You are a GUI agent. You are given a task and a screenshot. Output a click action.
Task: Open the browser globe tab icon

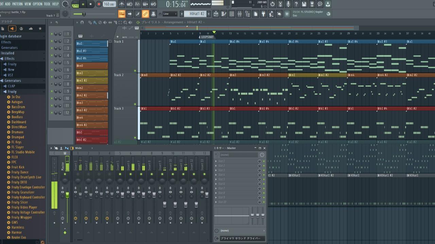pyautogui.click(x=21, y=28)
